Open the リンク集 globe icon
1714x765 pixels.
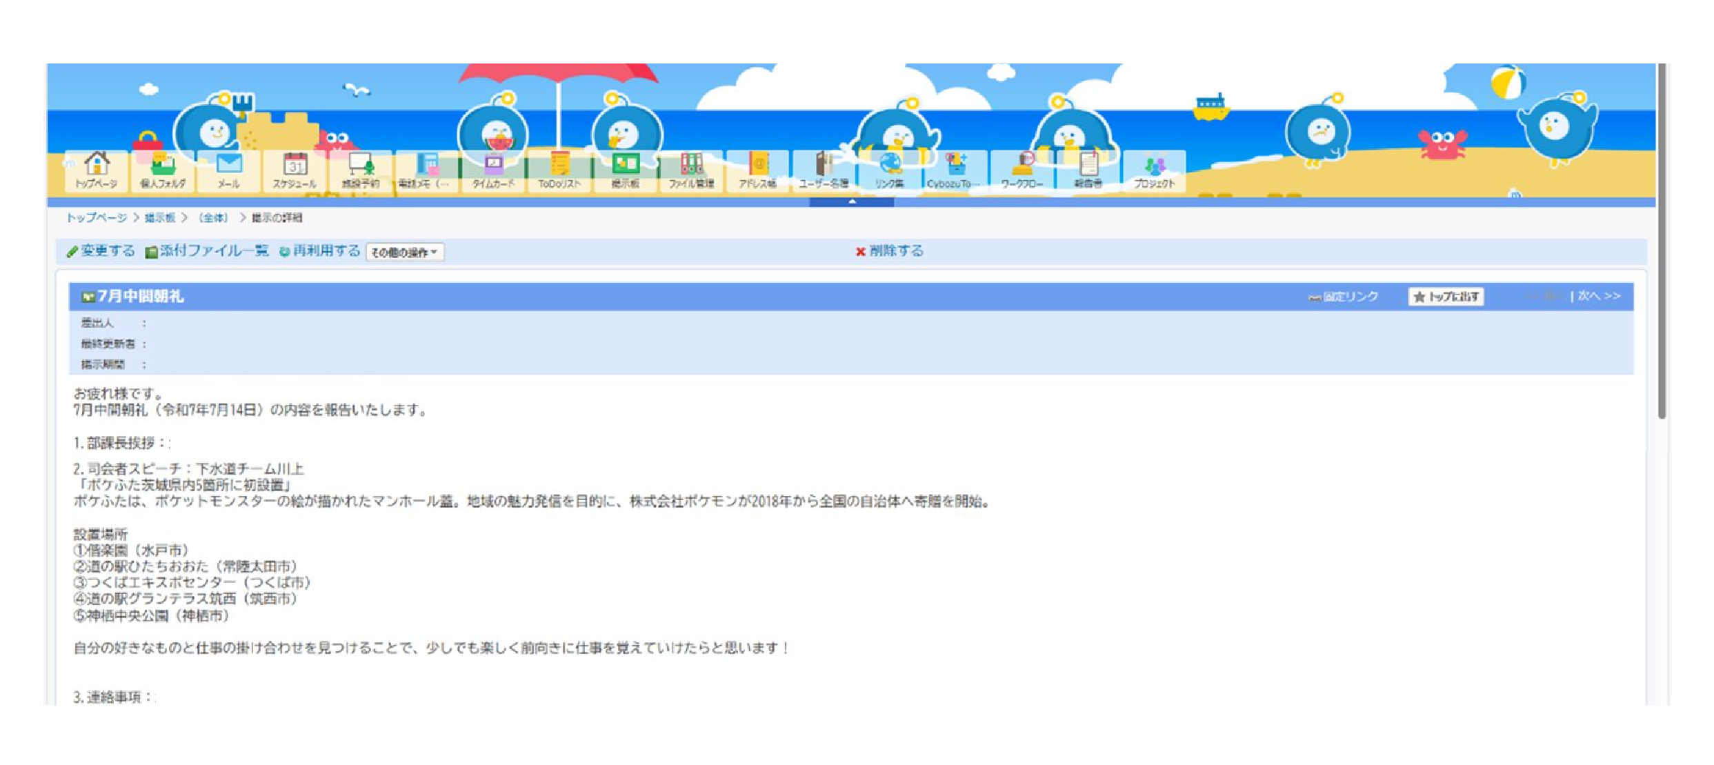[x=890, y=170]
